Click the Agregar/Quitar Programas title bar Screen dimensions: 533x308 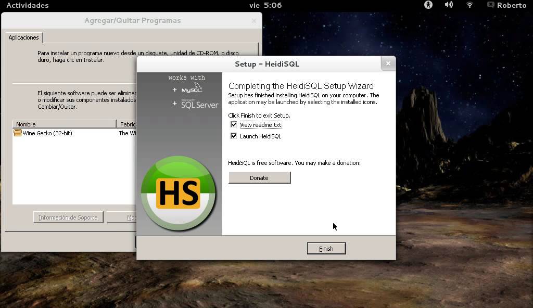[x=132, y=20]
